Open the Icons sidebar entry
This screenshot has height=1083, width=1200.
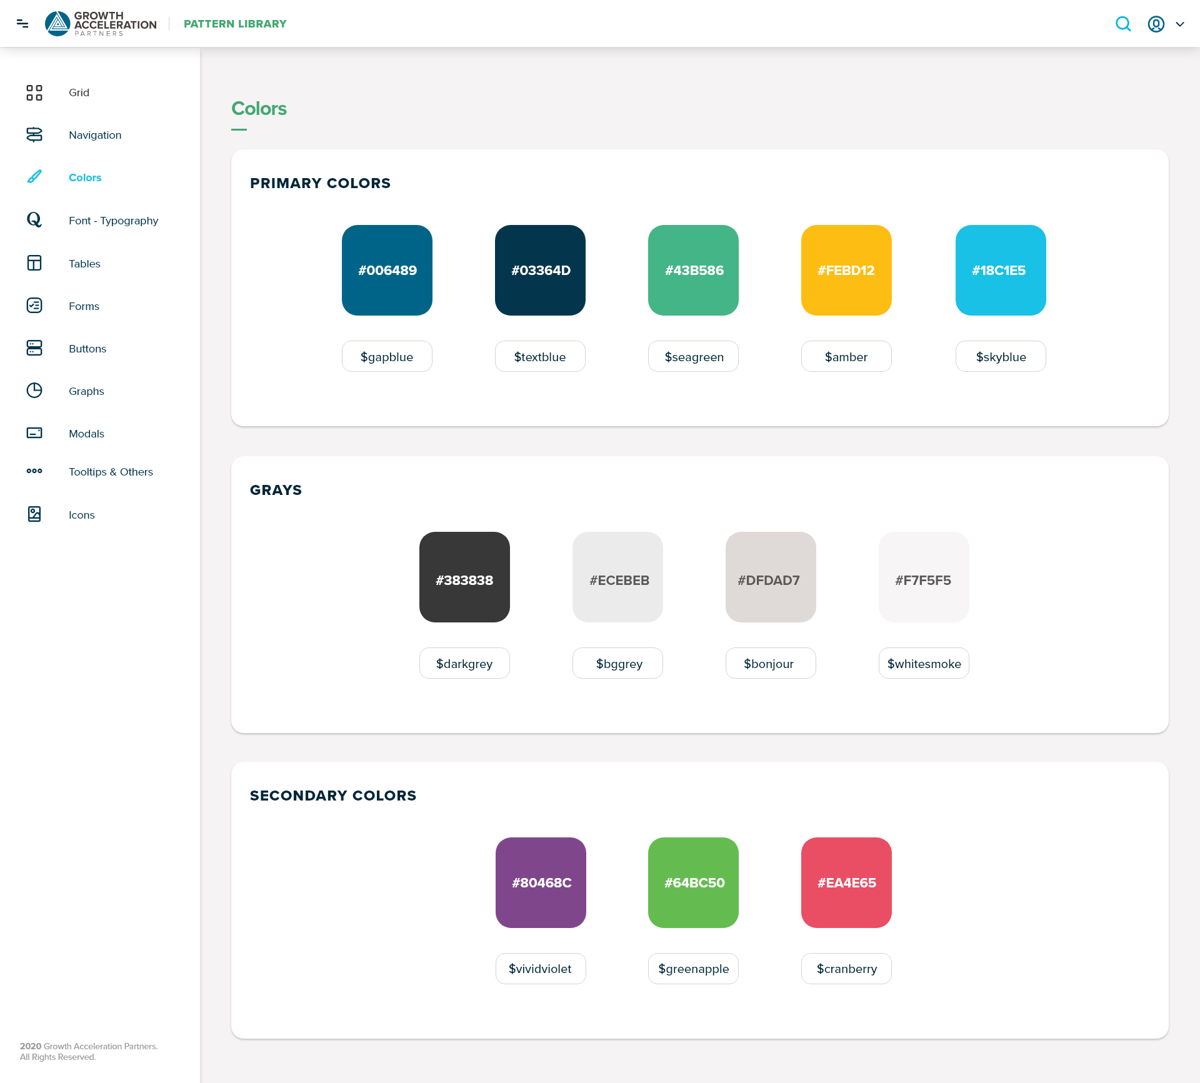pyautogui.click(x=81, y=515)
